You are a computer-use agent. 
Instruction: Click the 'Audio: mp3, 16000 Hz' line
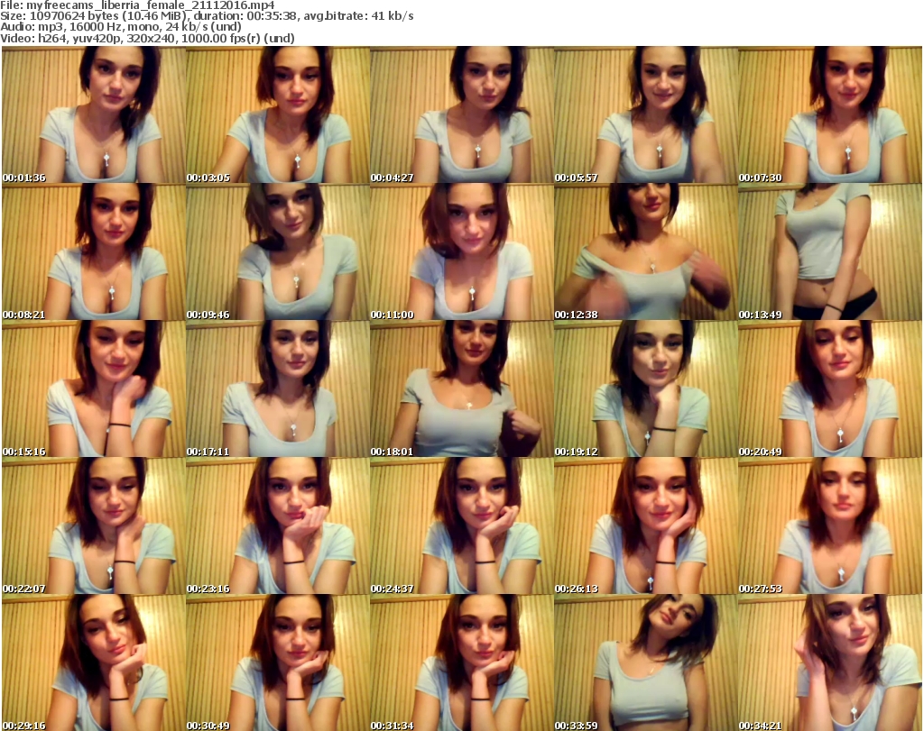click(x=121, y=27)
